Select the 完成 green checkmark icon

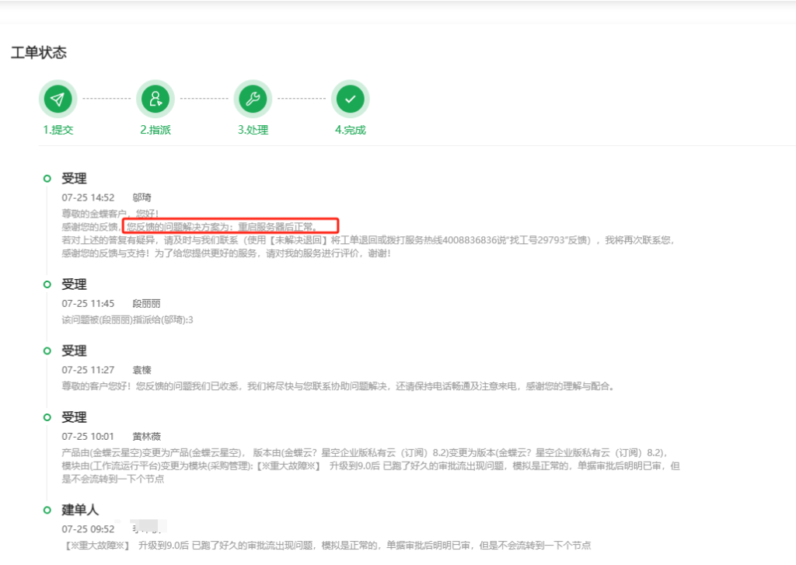[351, 98]
